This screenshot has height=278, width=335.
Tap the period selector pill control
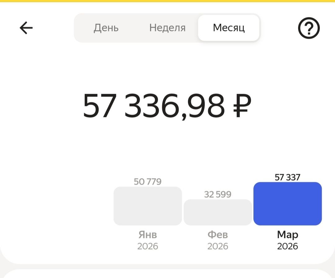pyautogui.click(x=167, y=28)
